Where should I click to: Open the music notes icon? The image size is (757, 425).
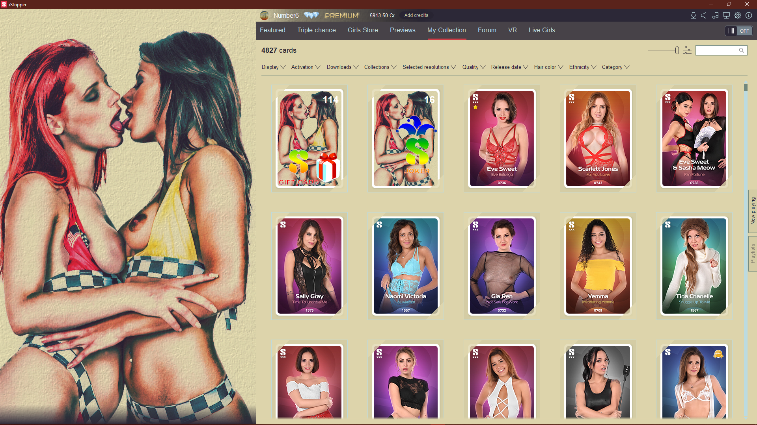715,15
